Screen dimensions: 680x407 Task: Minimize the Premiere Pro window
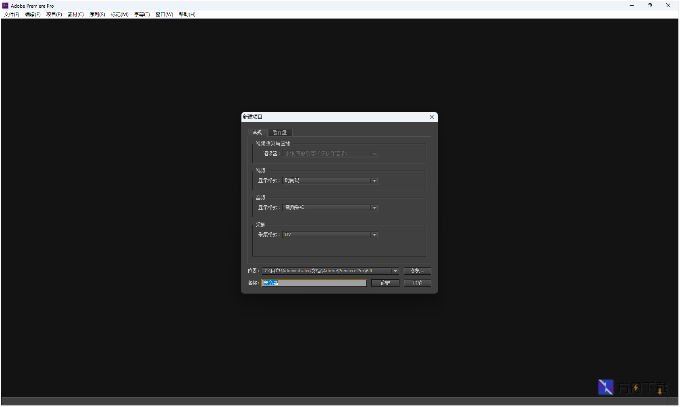click(632, 6)
